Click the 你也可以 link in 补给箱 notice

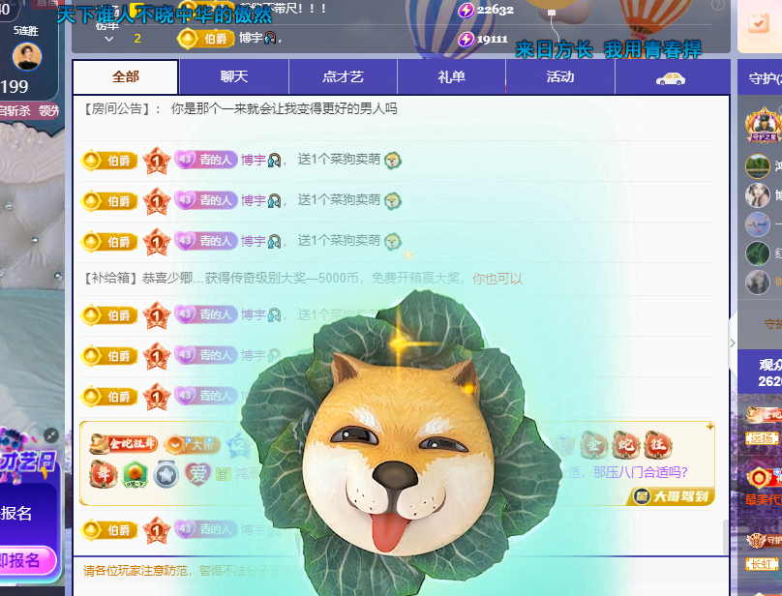point(497,279)
